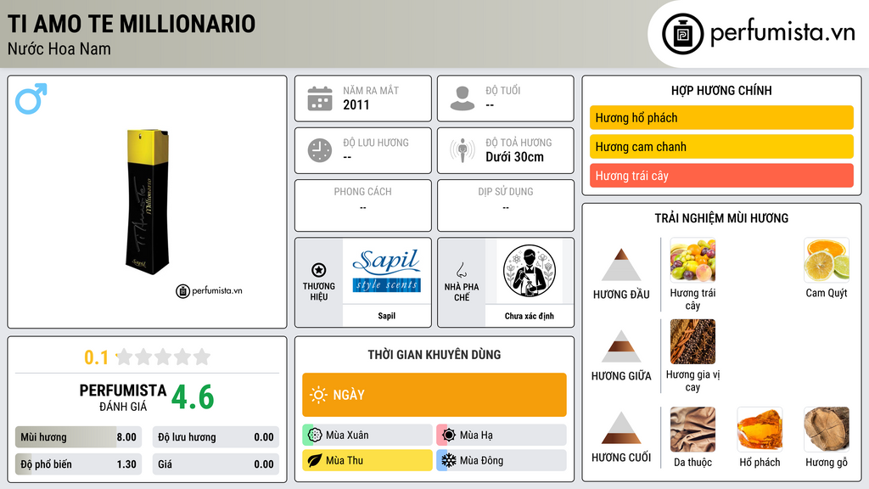This screenshot has height=489, width=869.
Task: Click the Nước Hoa Nam subtitle
Action: point(59,49)
